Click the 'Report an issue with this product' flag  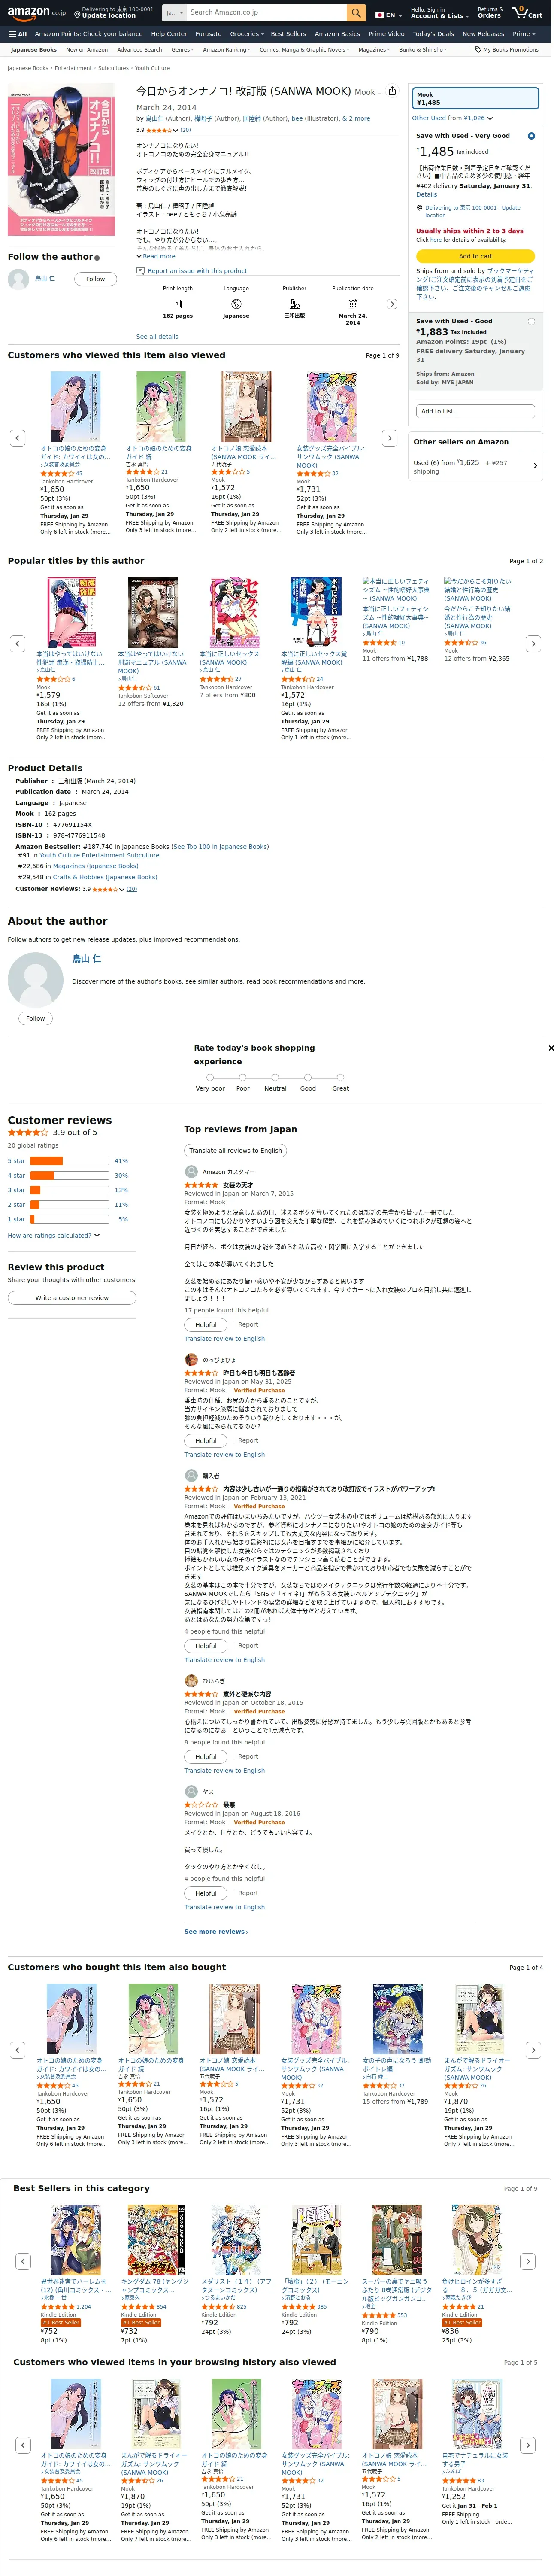coord(192,271)
